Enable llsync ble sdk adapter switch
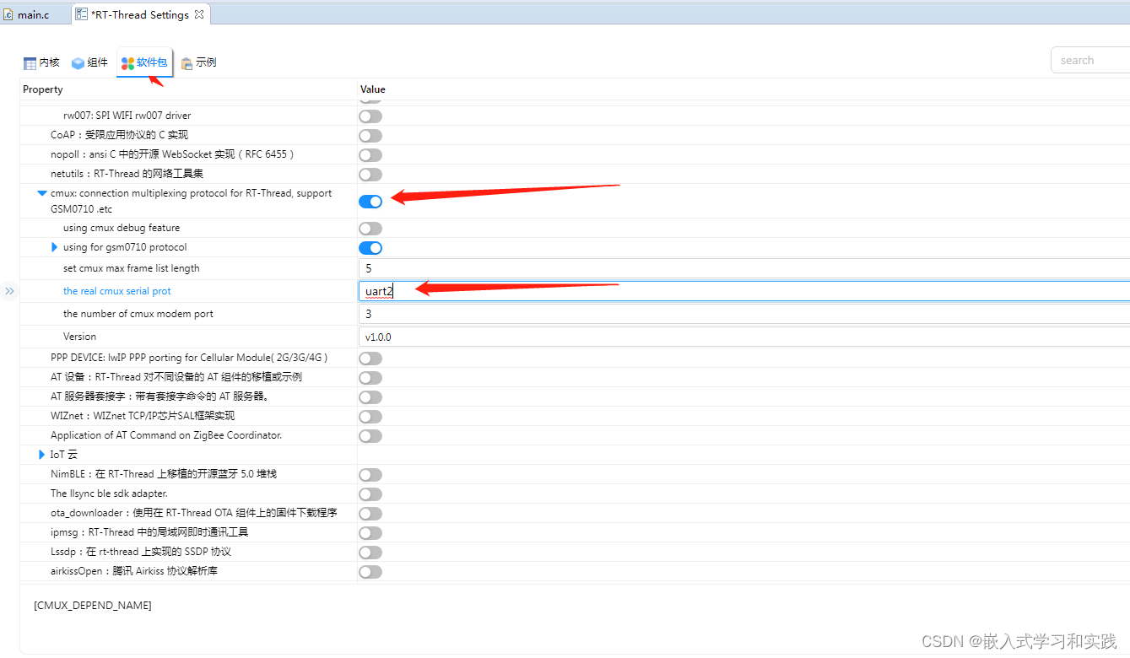Image resolution: width=1130 pixels, height=658 pixels. [x=370, y=494]
